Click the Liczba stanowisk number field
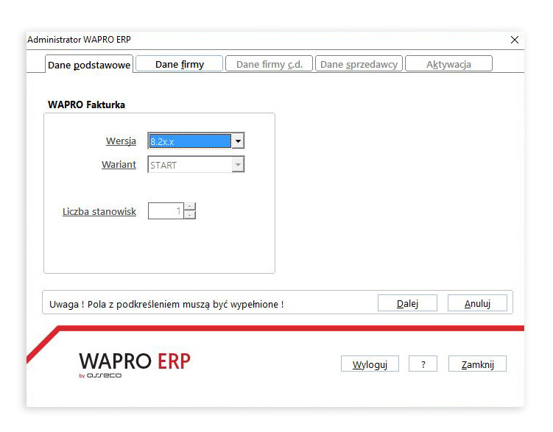The image size is (553, 432). pyautogui.click(x=166, y=210)
